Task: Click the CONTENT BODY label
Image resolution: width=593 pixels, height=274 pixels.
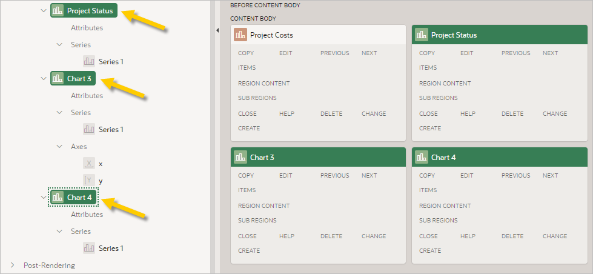Action: 253,18
